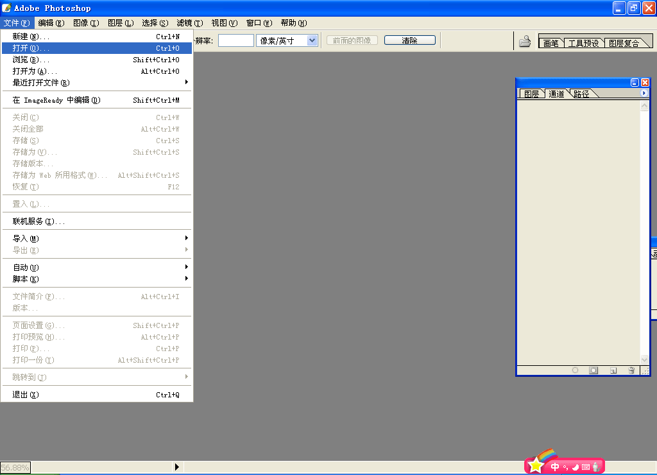Click the figure icon on input method bar
Screen dimensions: 657x475
point(596,466)
